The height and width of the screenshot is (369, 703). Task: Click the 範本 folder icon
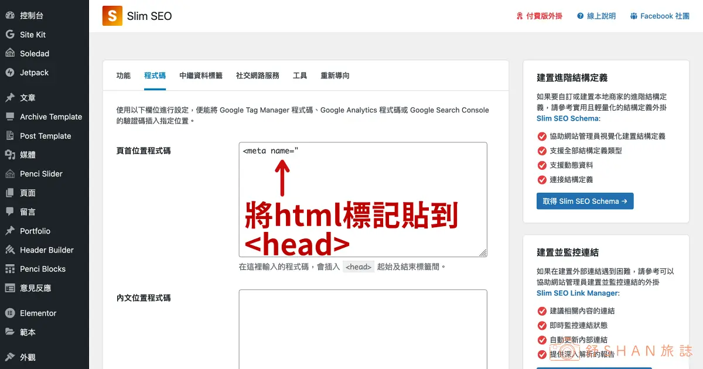click(10, 332)
